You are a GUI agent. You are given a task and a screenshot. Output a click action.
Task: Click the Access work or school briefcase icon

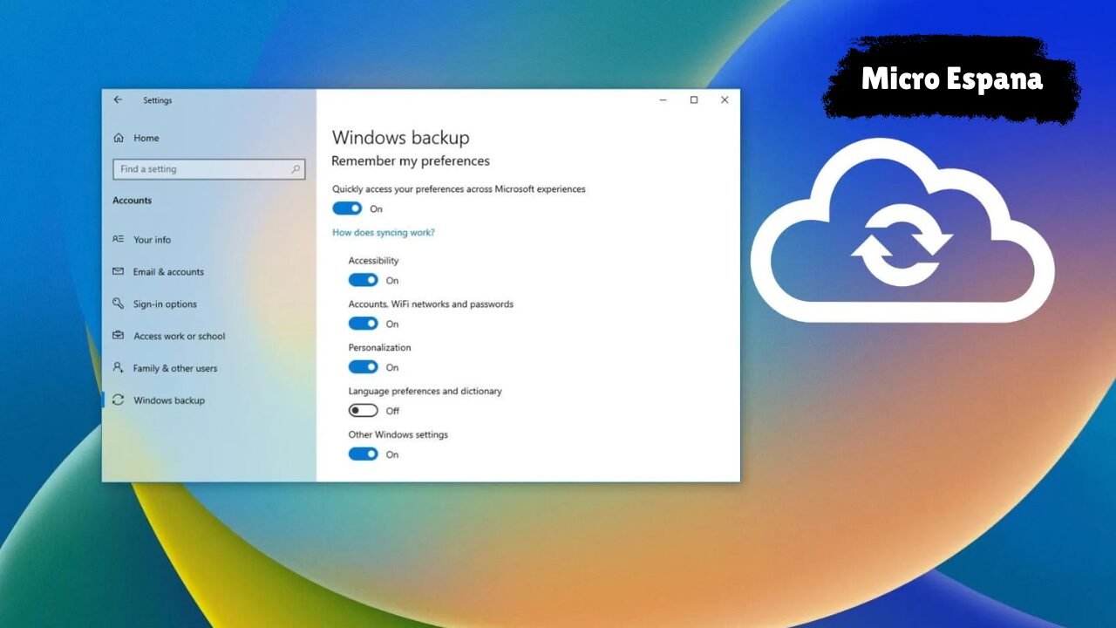point(118,336)
